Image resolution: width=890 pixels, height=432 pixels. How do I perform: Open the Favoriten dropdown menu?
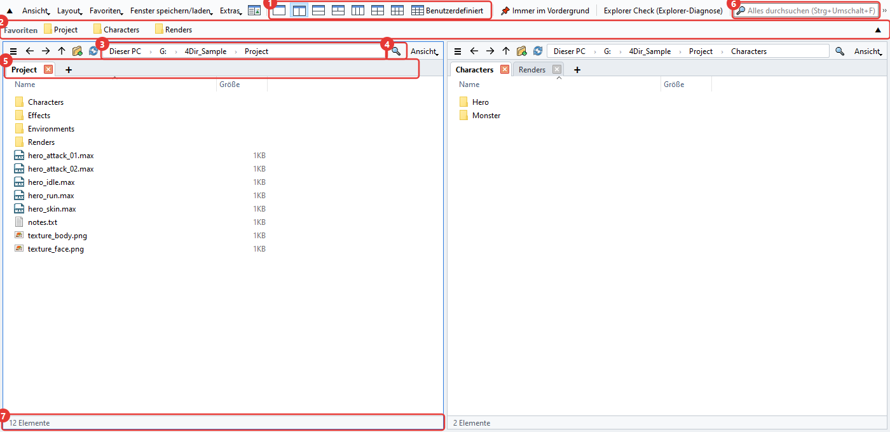(x=106, y=11)
